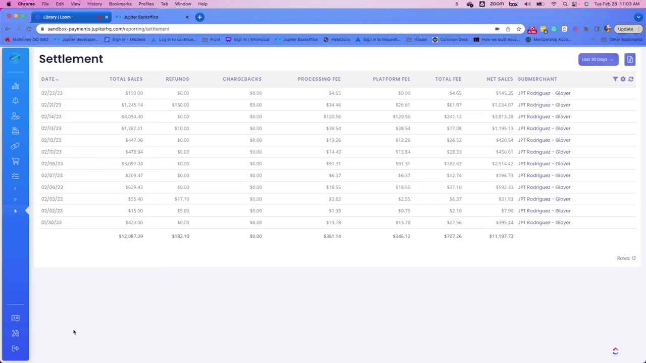Open the payment links chain icon
Image resolution: width=646 pixels, height=363 pixels.
(x=15, y=146)
